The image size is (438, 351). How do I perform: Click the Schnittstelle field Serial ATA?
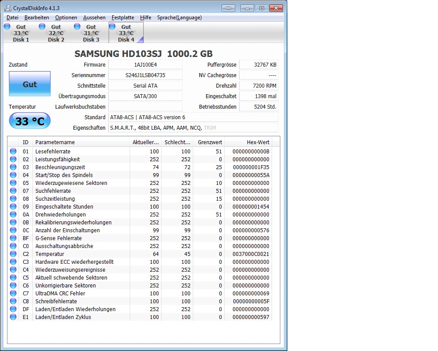coord(145,85)
